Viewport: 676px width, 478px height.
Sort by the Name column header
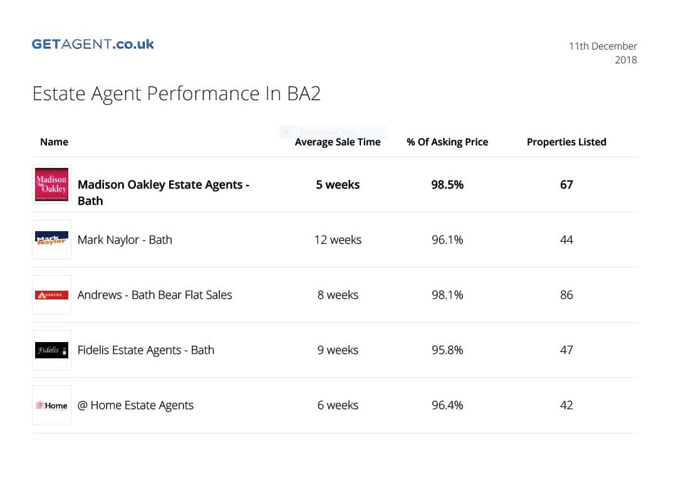[54, 142]
